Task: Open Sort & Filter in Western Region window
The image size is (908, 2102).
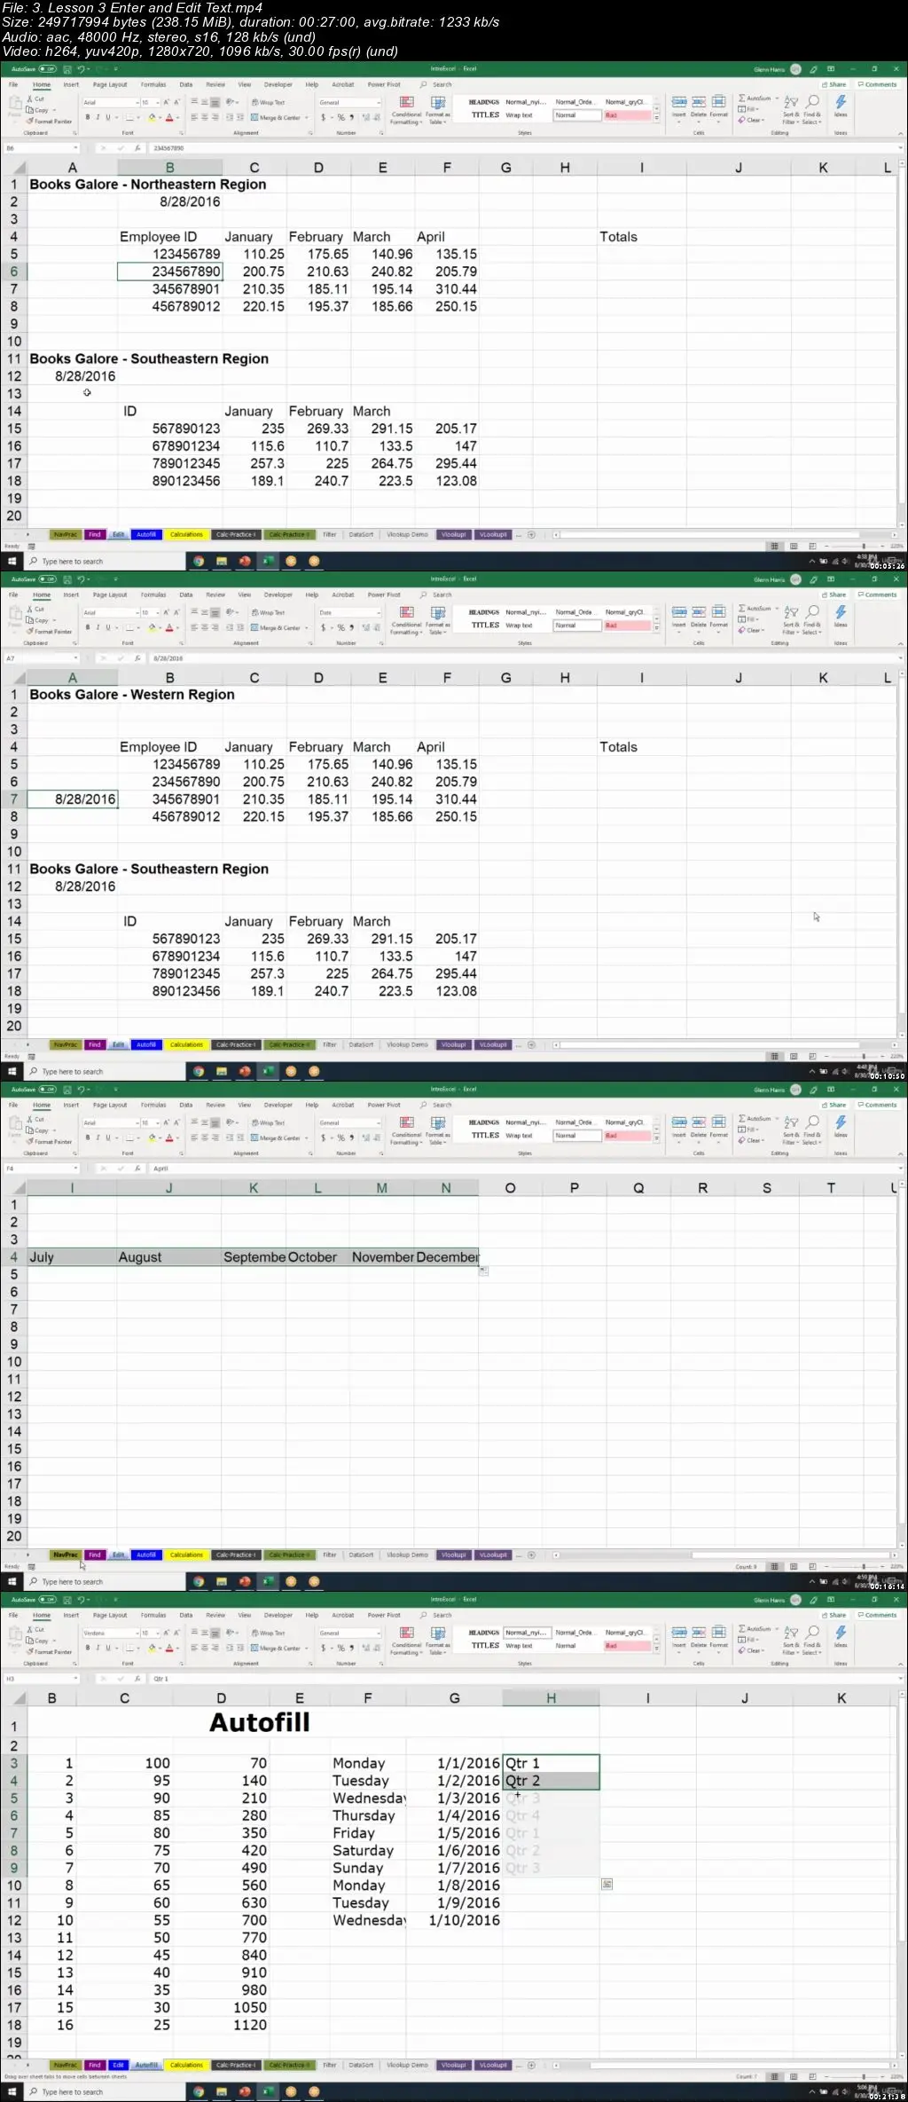Action: pos(790,618)
